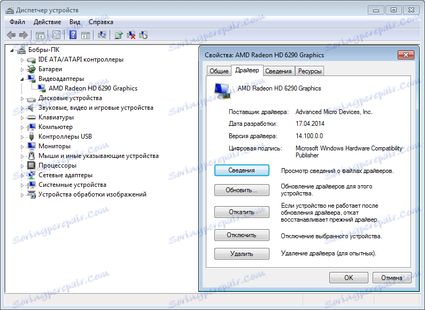
Task: Expand IDE ATA/ATAPI контроллеры node
Action: click(22, 60)
